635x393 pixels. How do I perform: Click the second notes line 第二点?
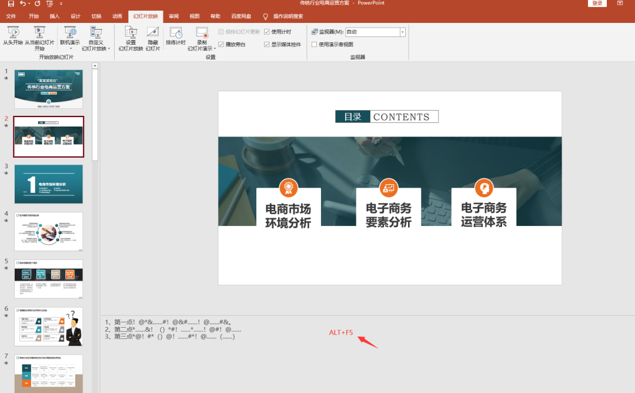[x=173, y=329]
